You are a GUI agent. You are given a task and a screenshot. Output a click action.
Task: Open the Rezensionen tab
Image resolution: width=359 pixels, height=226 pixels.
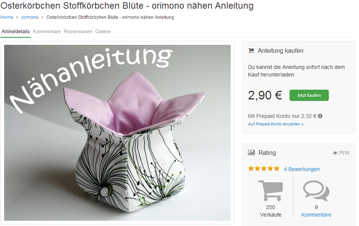[x=78, y=32]
